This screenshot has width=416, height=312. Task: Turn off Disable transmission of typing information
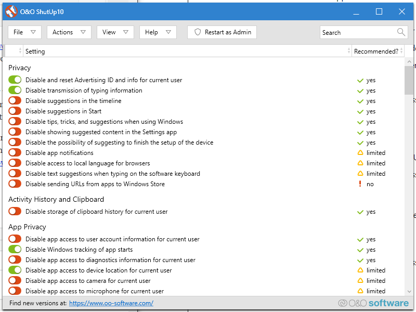(15, 90)
